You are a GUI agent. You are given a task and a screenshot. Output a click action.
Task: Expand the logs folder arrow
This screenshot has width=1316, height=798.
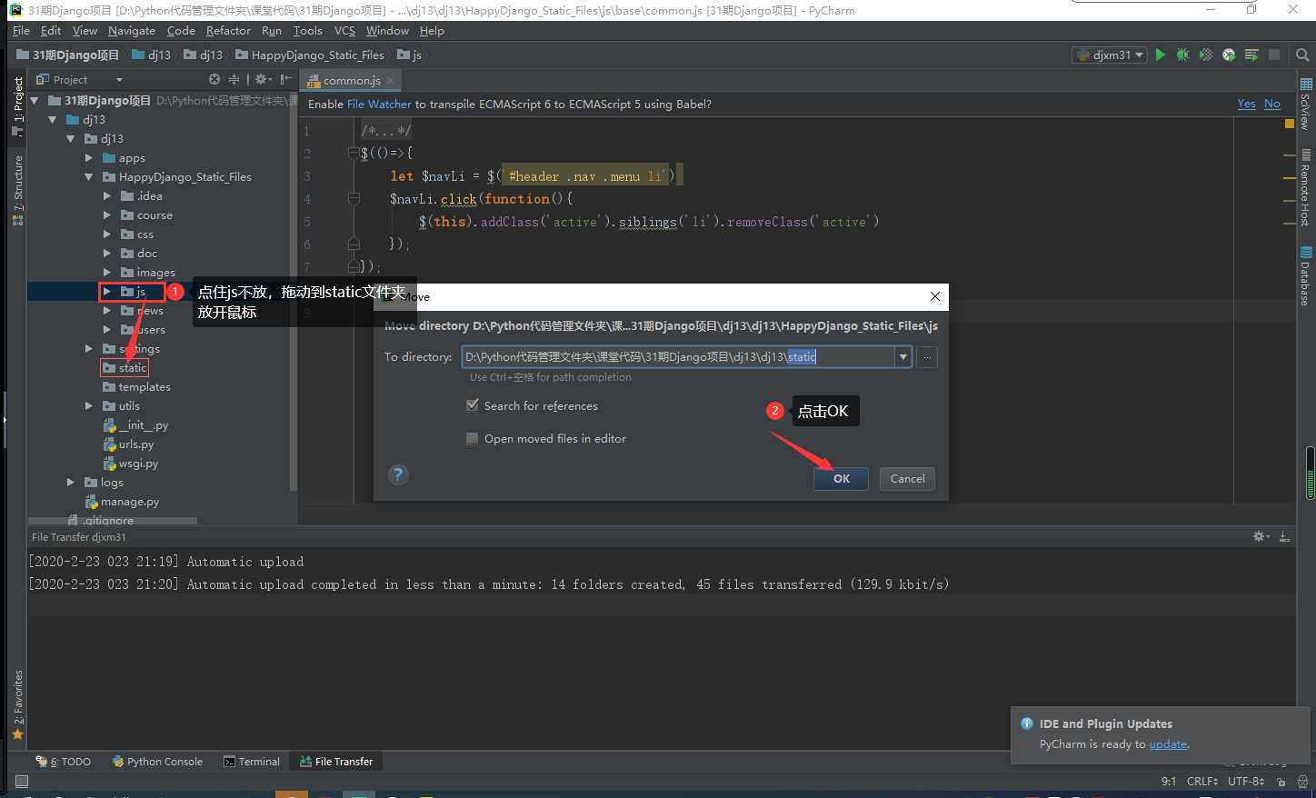pos(71,482)
